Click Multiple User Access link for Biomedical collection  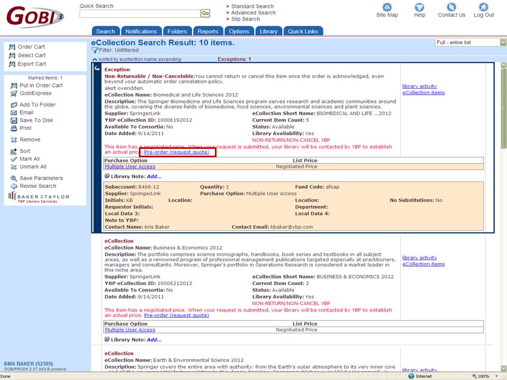tap(130, 166)
